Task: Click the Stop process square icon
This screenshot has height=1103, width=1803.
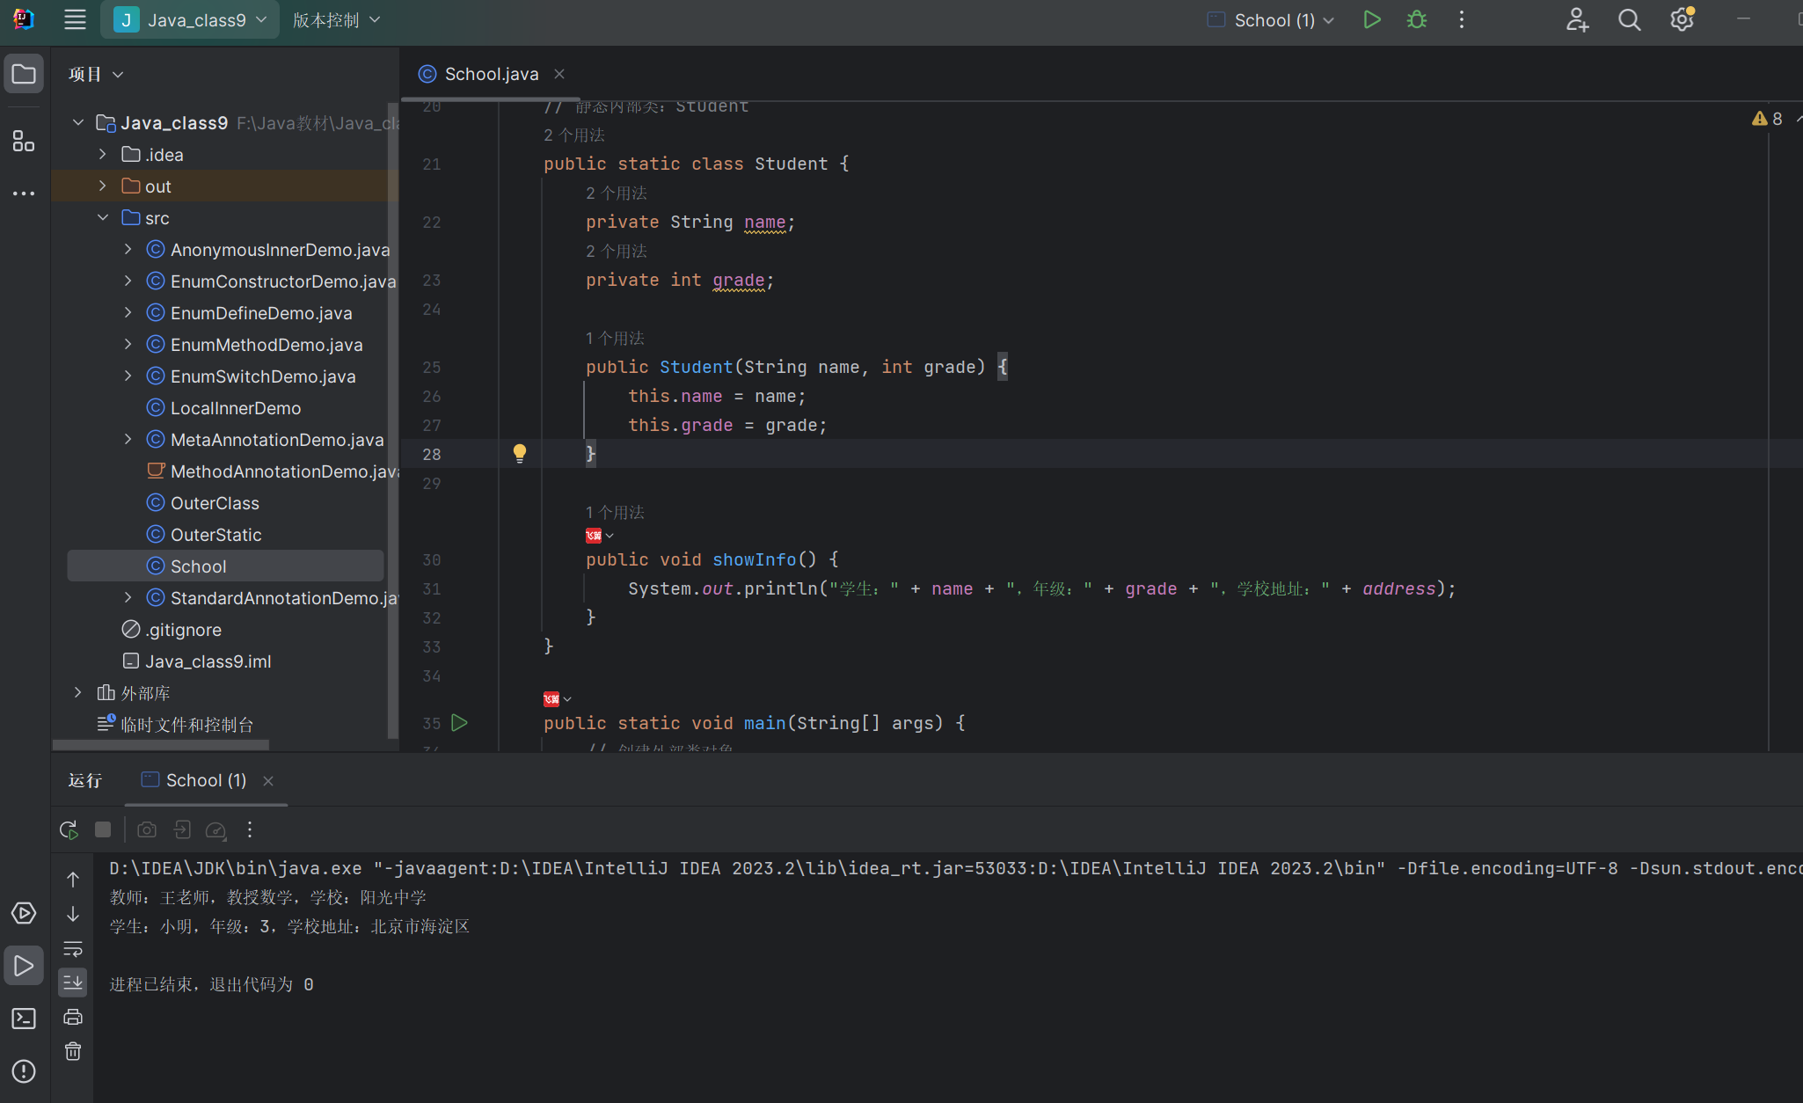Action: (x=103, y=829)
